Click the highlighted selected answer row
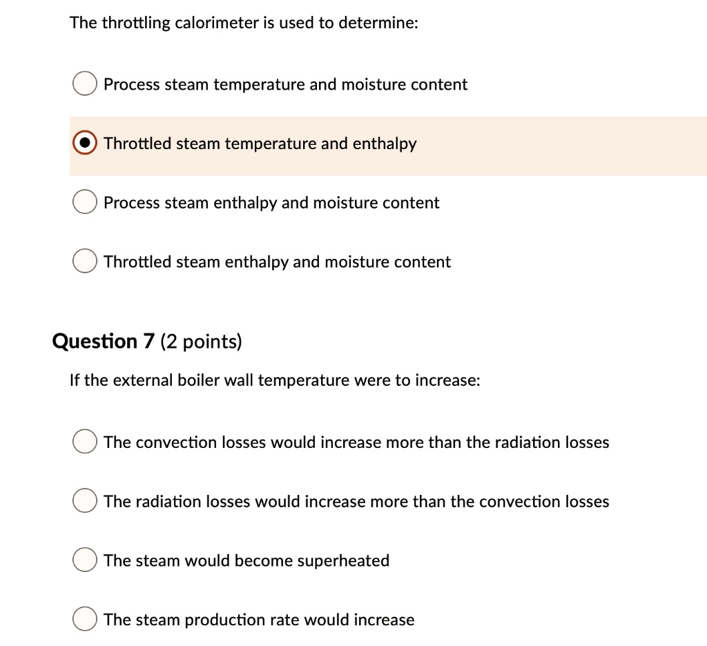707x646 pixels. click(x=387, y=145)
